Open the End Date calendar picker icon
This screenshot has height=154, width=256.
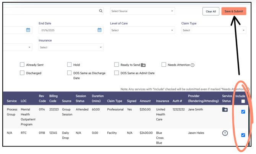99,30
